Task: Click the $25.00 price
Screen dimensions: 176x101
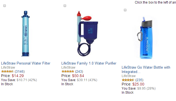Action: click(x=138, y=84)
